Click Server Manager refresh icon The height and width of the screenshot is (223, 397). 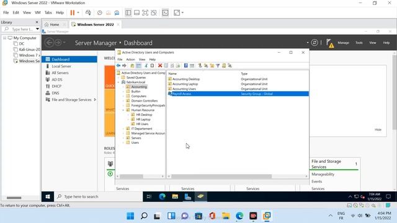(x=314, y=43)
